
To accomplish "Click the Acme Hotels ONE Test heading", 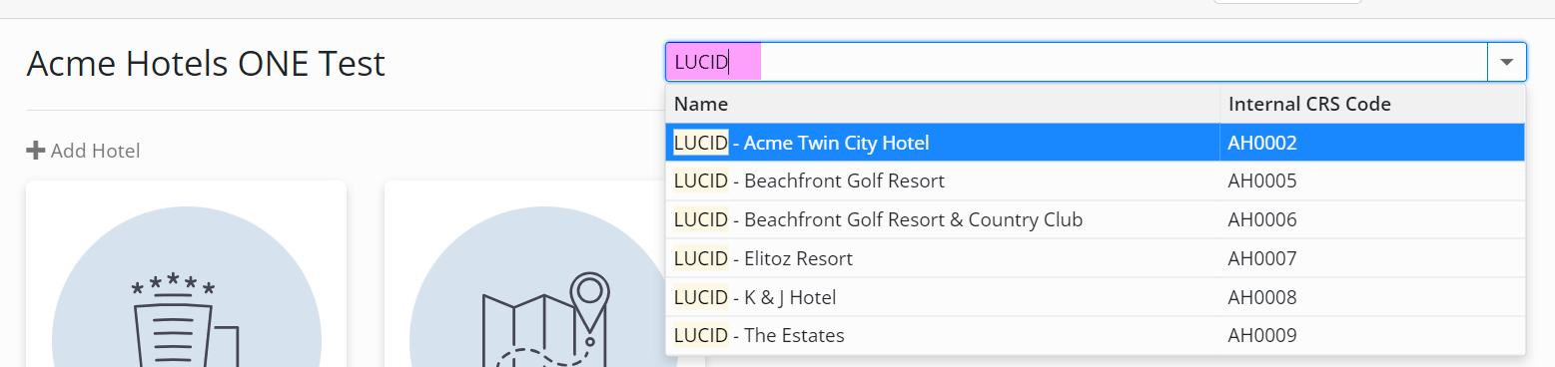I will (x=206, y=64).
